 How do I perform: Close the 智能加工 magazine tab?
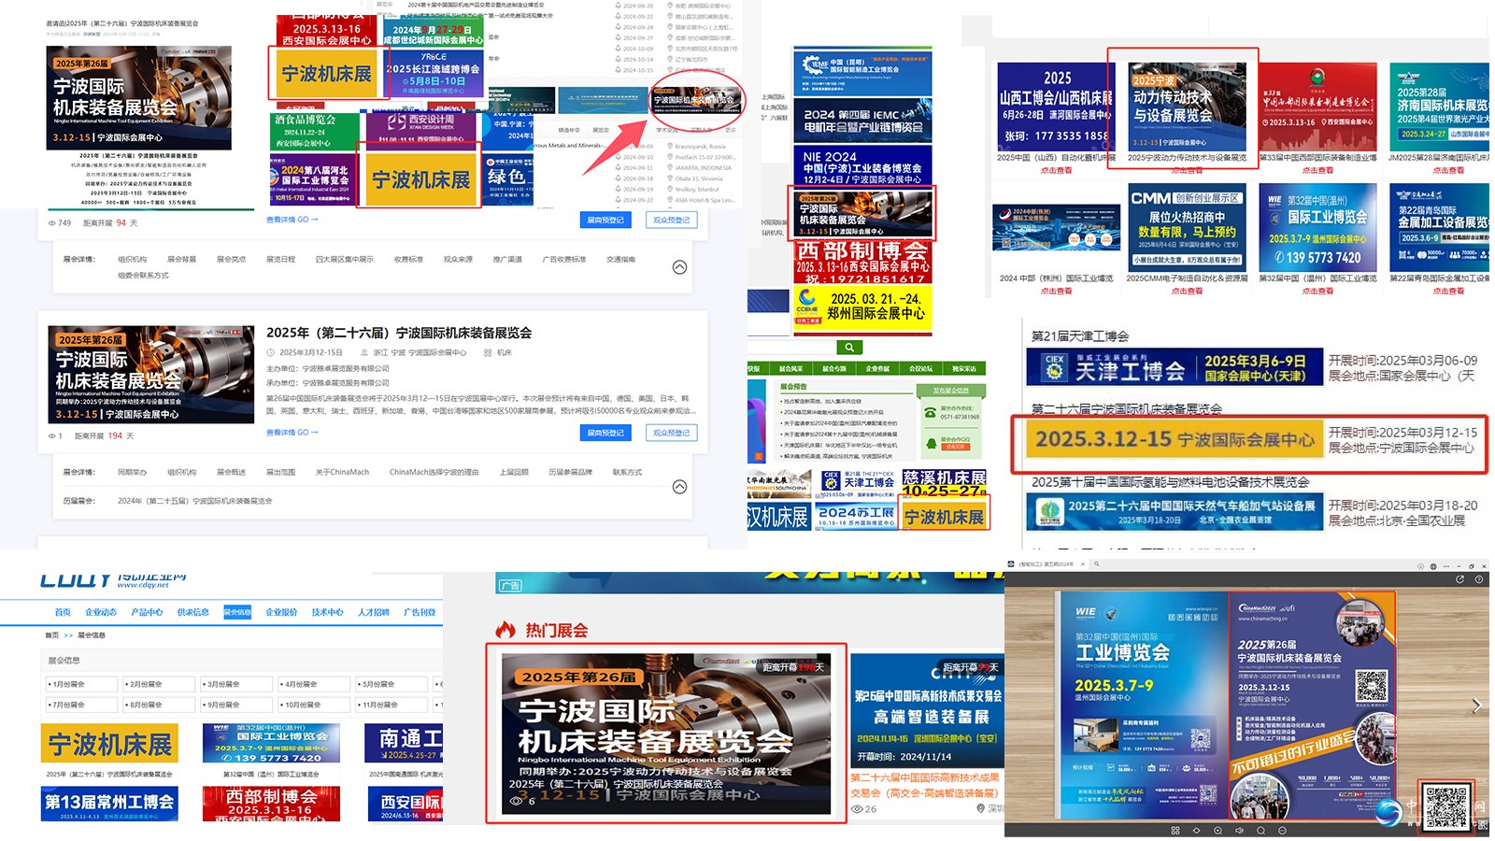[x=1083, y=564]
